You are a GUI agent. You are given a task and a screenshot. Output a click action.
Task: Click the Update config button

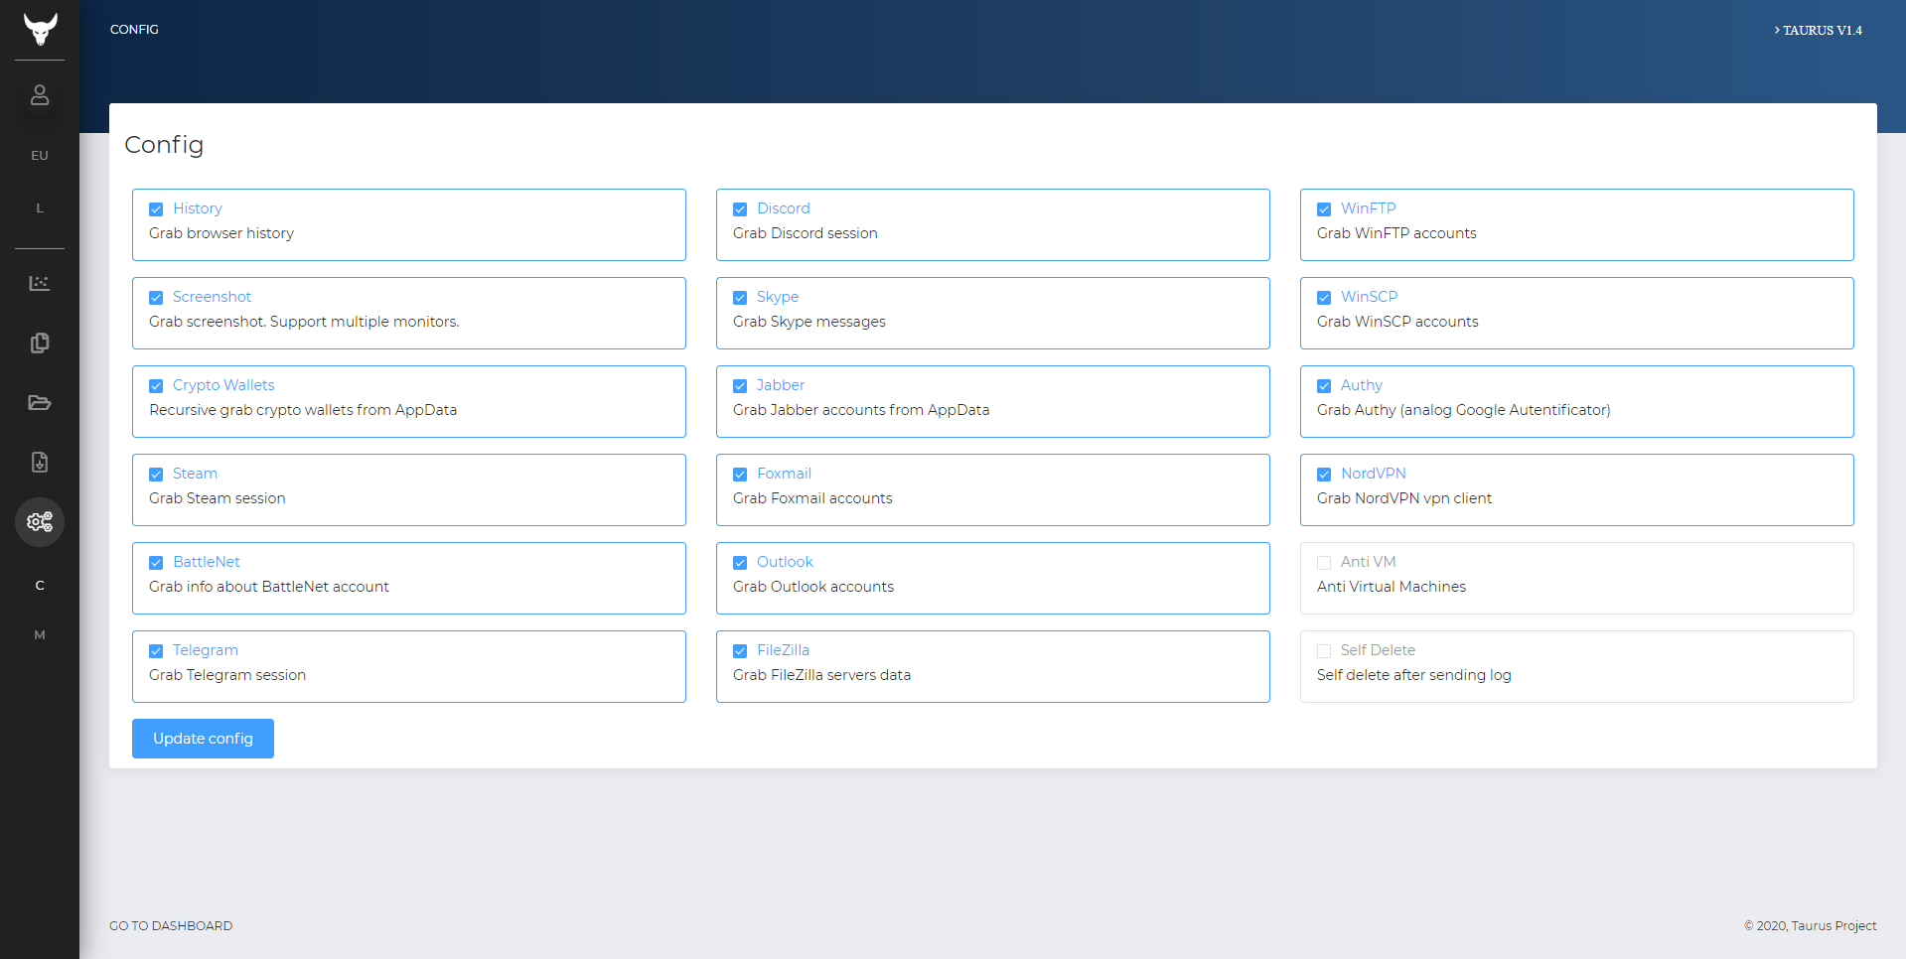pos(203,739)
